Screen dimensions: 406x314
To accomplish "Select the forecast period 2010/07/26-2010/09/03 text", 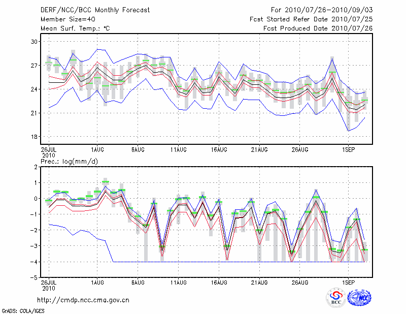I will [322, 10].
